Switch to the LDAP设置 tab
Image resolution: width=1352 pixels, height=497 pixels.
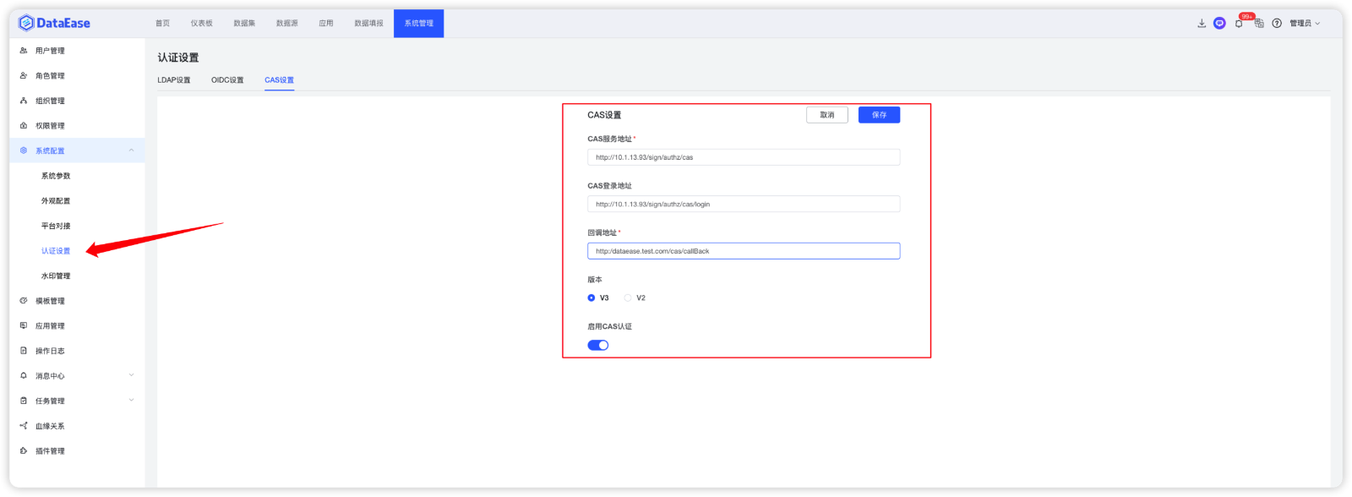tap(174, 80)
